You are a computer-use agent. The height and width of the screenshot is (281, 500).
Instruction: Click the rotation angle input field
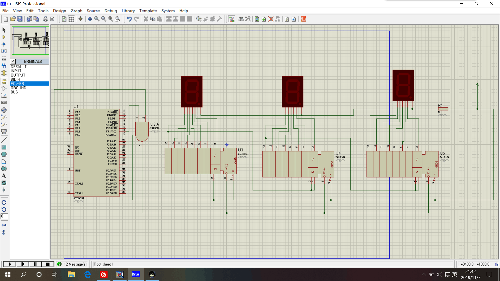(x=4, y=216)
